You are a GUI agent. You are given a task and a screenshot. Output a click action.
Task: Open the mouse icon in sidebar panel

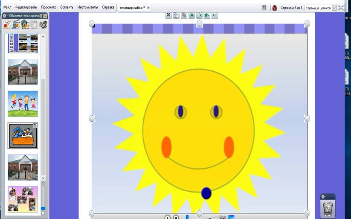(x=43, y=24)
